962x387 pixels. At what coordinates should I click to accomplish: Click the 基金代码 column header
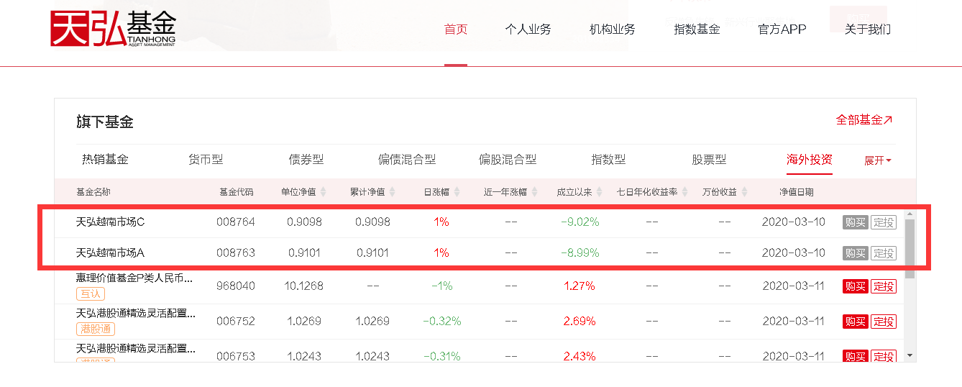click(237, 192)
